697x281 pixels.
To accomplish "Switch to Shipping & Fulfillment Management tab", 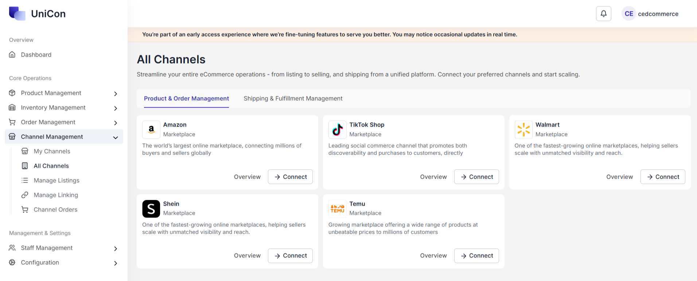I will click(x=293, y=98).
